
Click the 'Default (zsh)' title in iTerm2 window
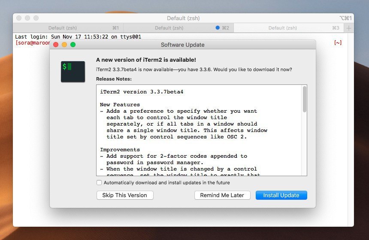(183, 18)
